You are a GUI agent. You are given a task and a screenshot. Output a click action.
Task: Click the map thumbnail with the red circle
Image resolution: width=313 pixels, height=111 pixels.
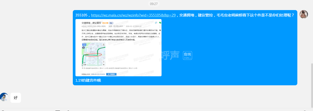coord(94,54)
